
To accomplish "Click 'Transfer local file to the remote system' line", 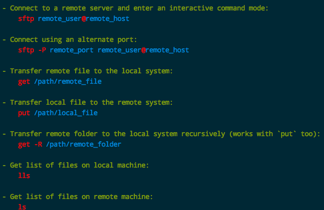I will (92, 102).
